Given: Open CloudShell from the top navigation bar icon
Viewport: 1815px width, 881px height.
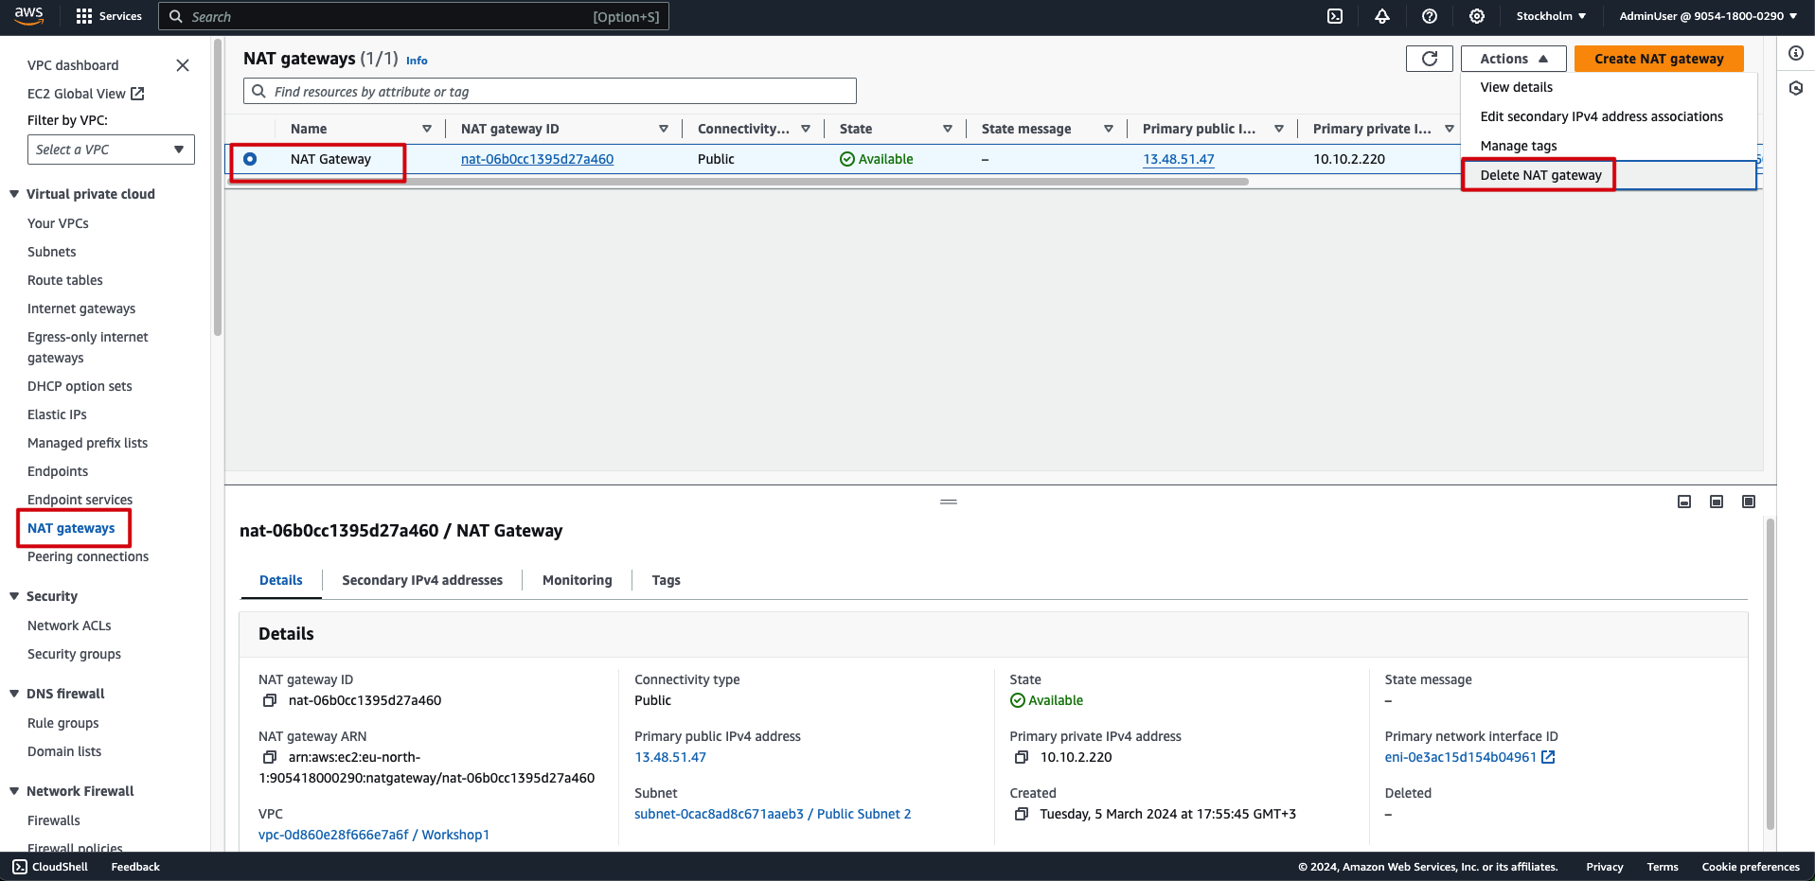Looking at the screenshot, I should coord(1335,16).
